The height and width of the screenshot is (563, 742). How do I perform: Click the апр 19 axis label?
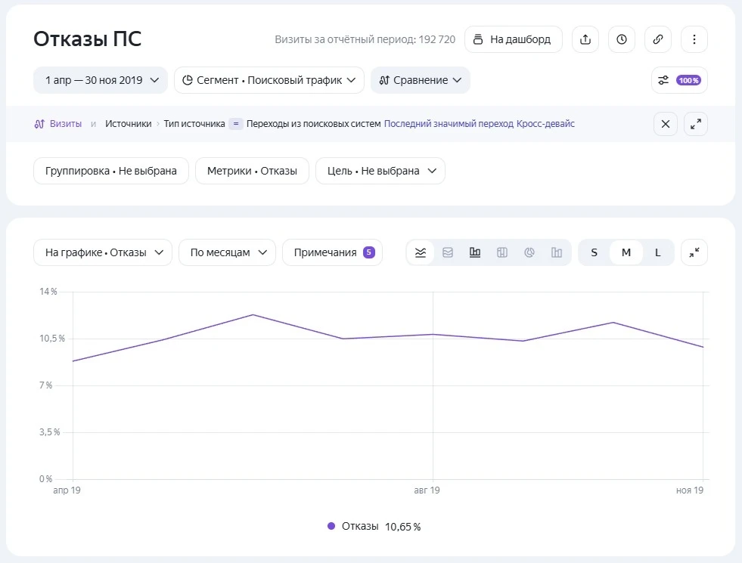click(67, 490)
